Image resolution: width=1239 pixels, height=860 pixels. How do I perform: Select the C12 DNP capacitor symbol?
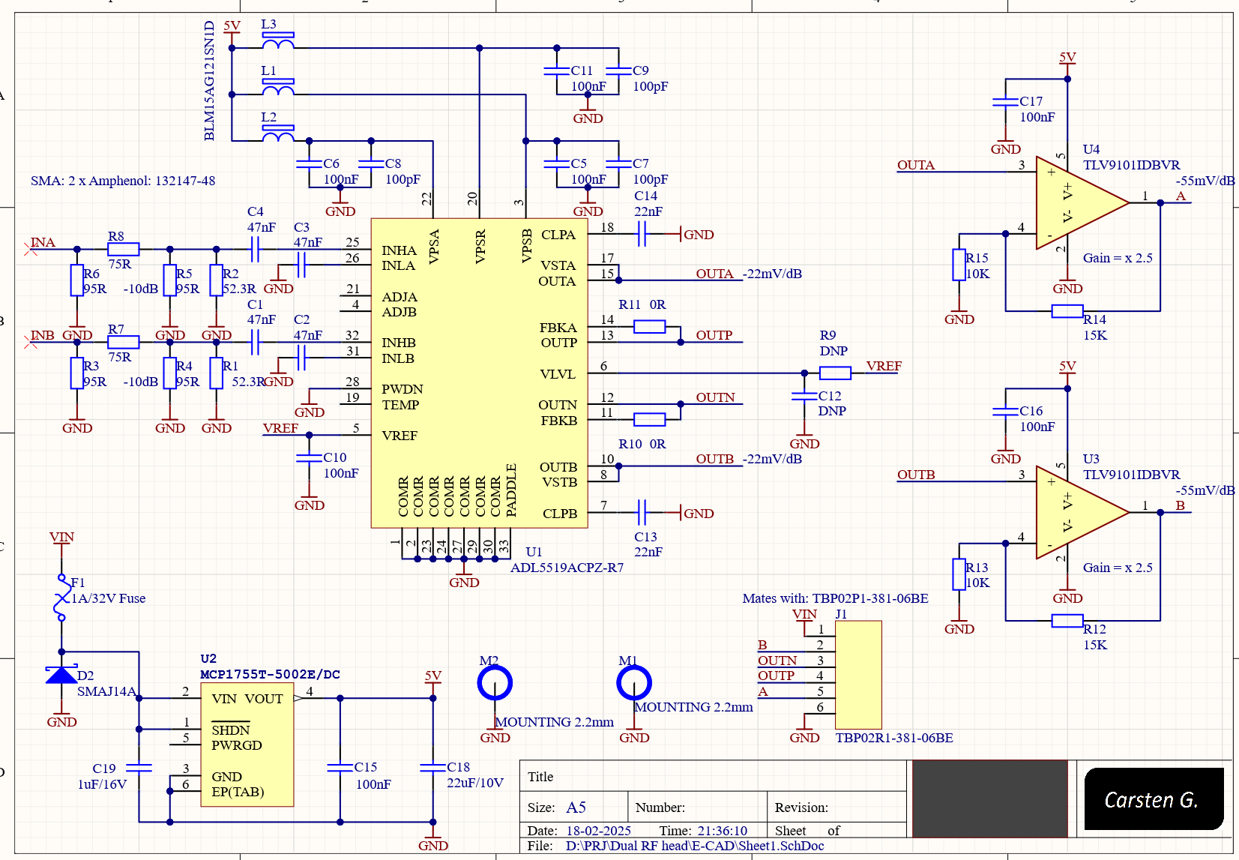coord(804,396)
